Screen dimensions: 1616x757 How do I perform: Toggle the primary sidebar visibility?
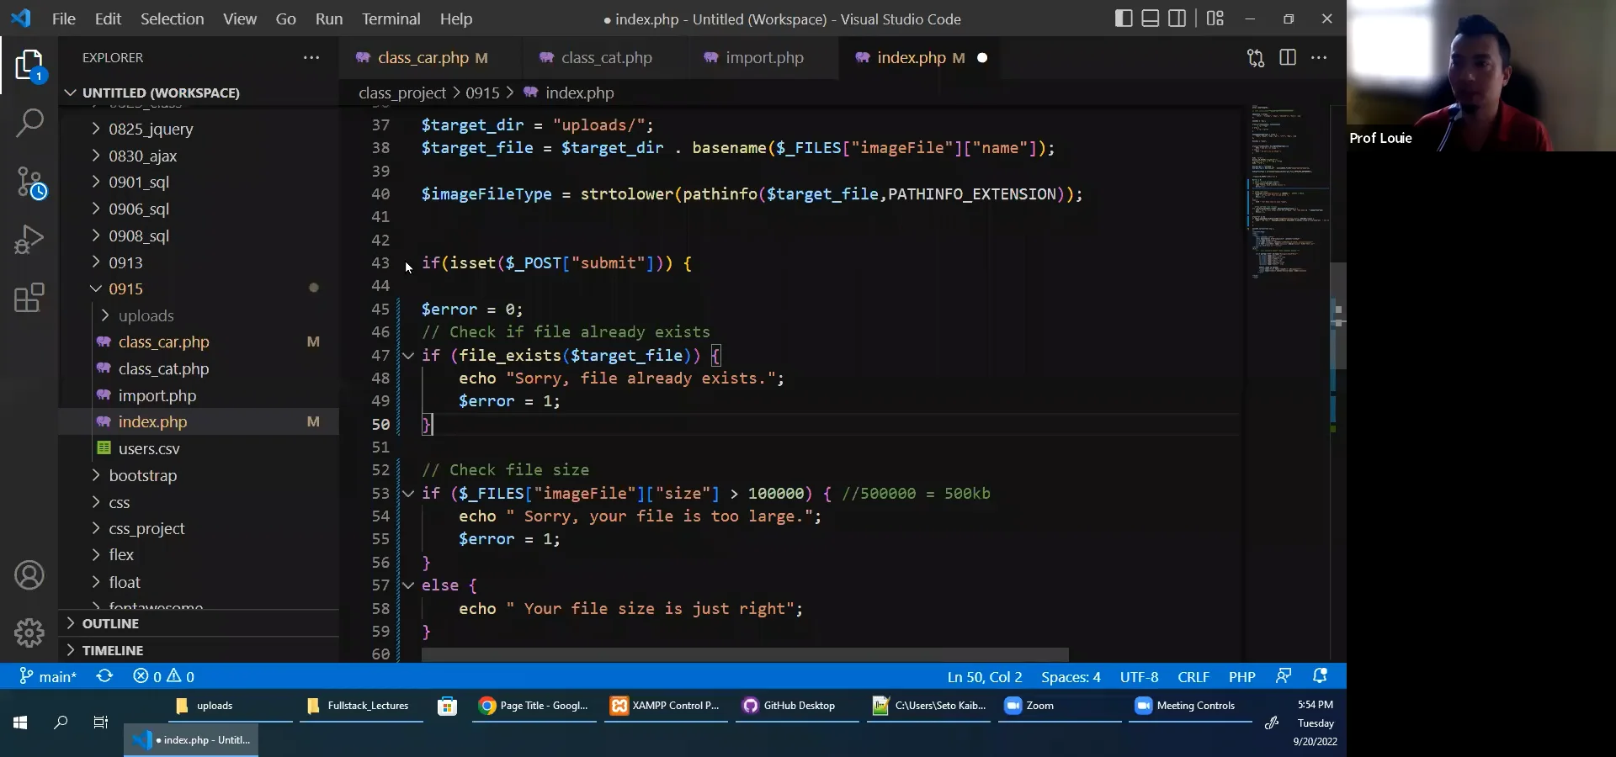[x=1124, y=18]
